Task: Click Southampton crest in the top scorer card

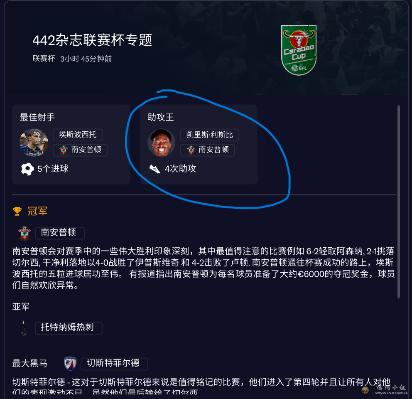Action: point(63,150)
